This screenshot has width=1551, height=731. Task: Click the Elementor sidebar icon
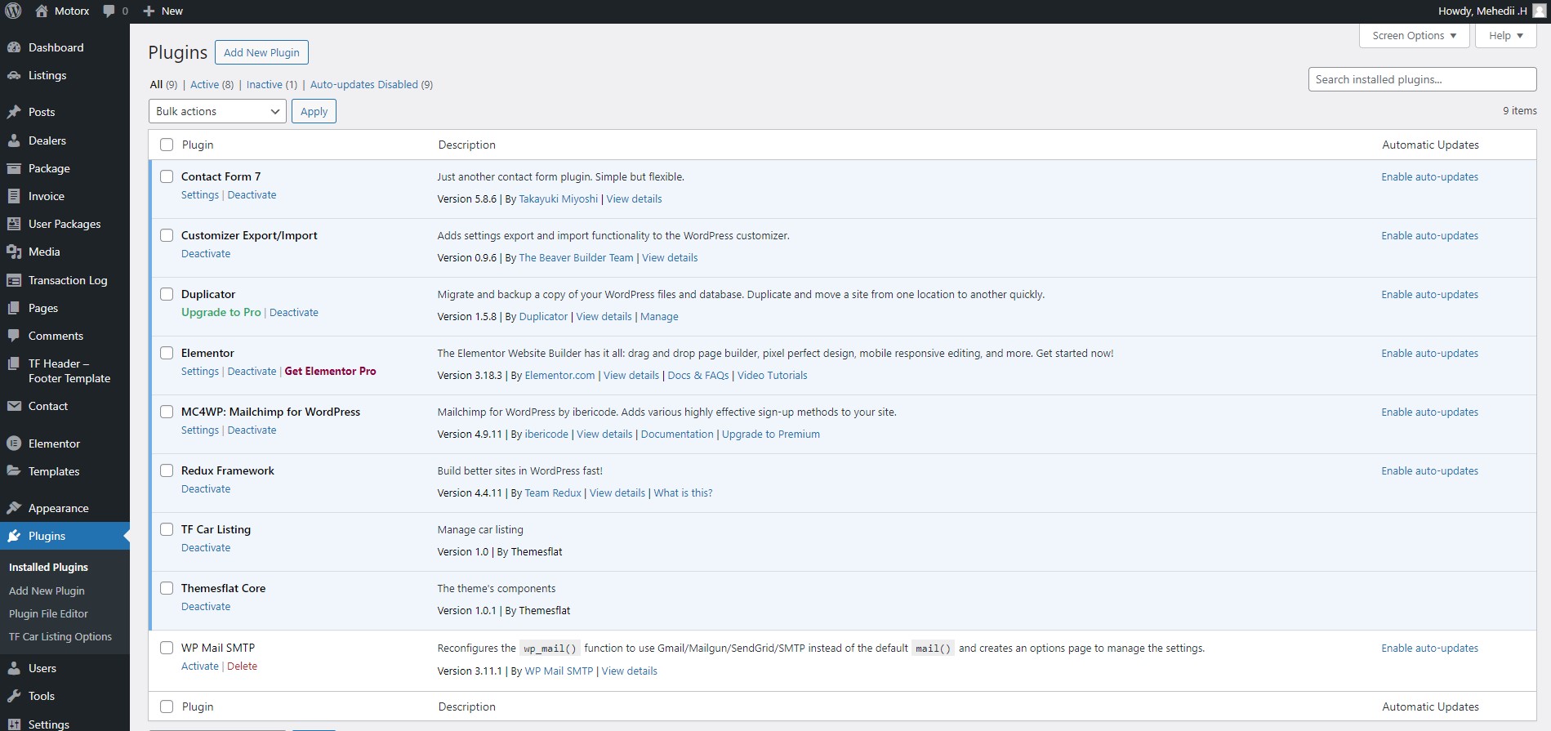pyautogui.click(x=14, y=444)
